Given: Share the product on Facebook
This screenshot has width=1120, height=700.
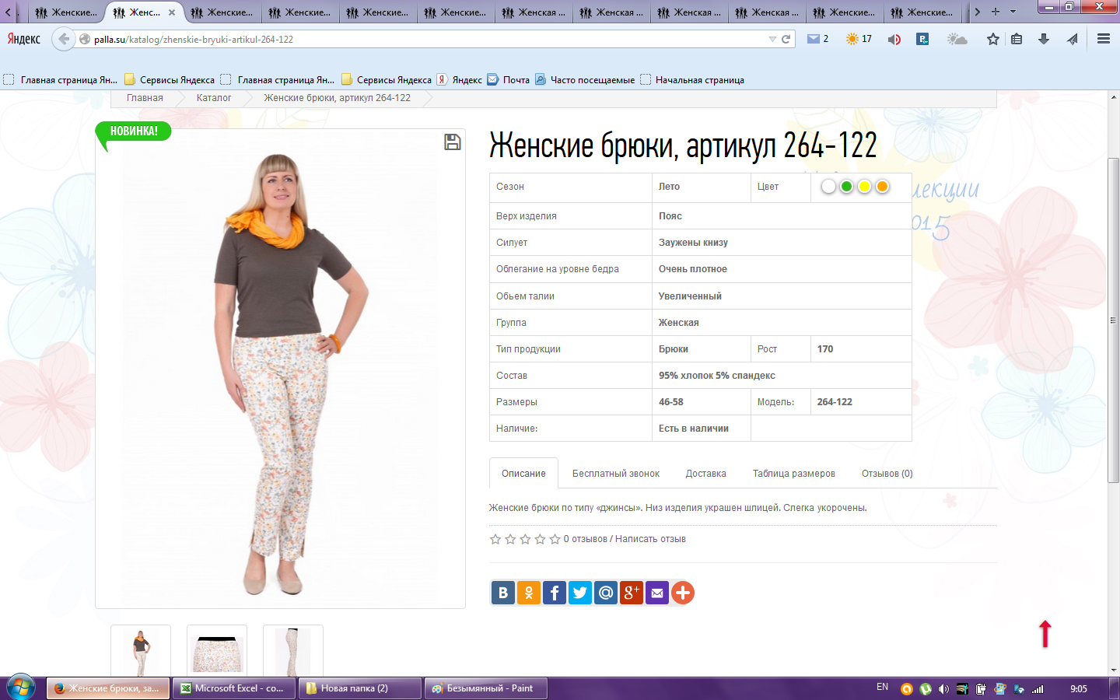Looking at the screenshot, I should coord(554,593).
